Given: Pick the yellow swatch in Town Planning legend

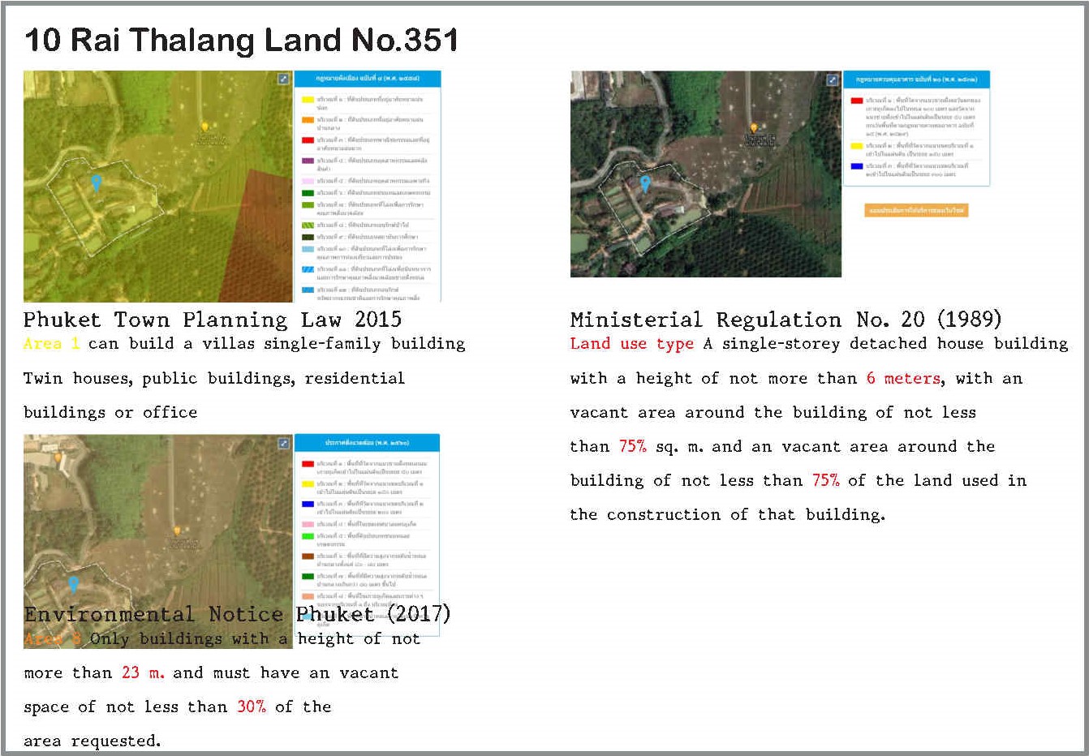Looking at the screenshot, I should point(308,100).
